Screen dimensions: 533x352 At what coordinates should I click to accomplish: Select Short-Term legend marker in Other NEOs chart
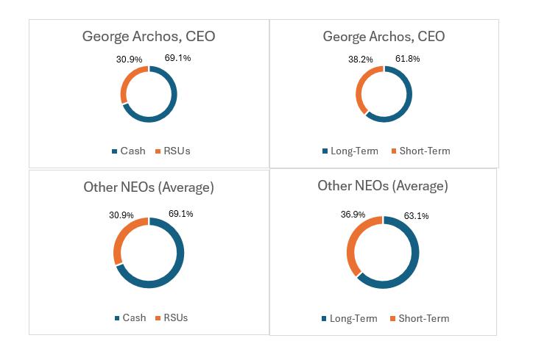pyautogui.click(x=393, y=319)
